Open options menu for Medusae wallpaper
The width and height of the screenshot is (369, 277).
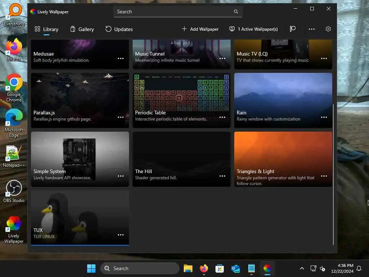[121, 58]
